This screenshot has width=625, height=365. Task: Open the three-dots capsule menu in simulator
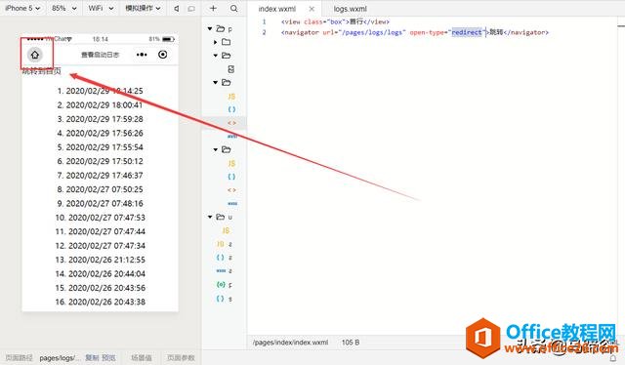point(142,55)
